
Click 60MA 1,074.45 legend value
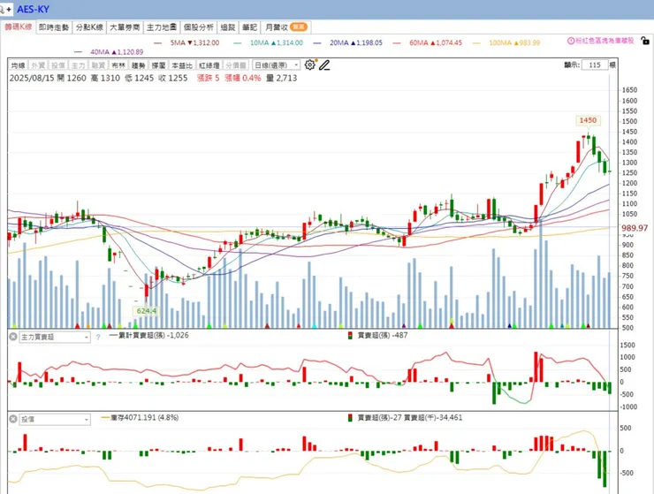click(436, 42)
